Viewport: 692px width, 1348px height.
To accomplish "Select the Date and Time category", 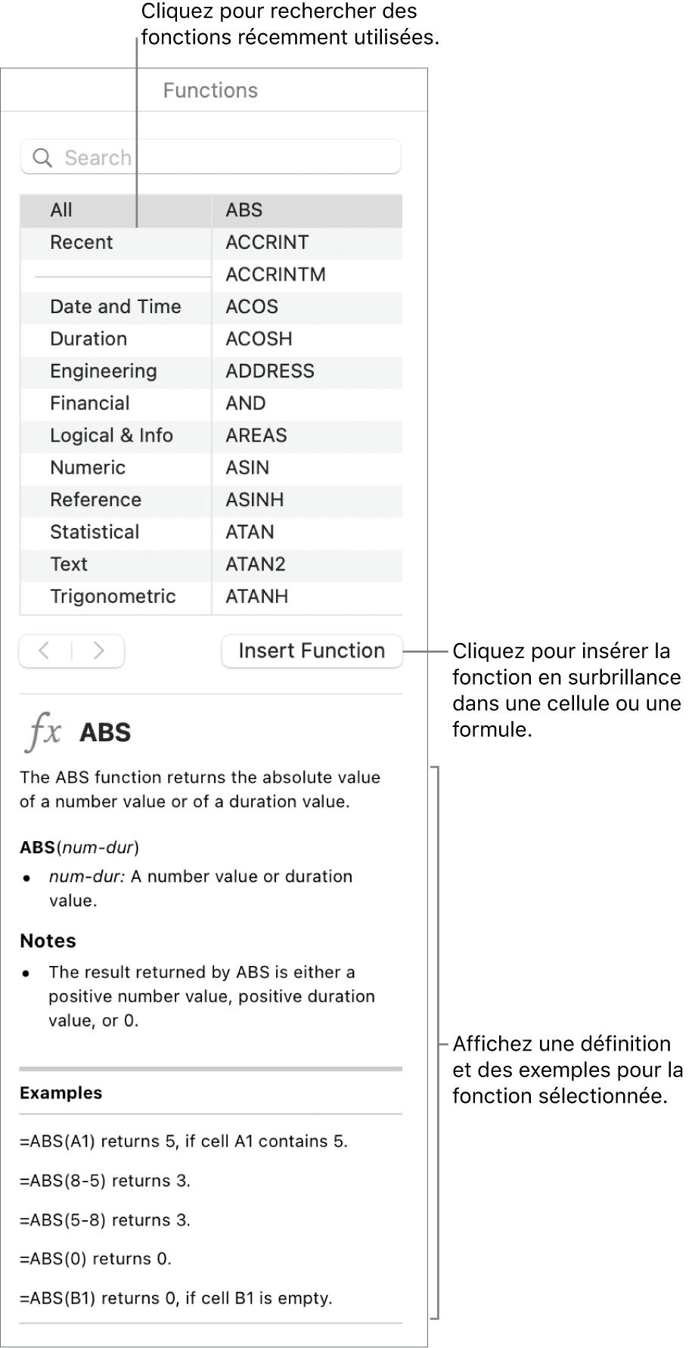I will click(115, 307).
